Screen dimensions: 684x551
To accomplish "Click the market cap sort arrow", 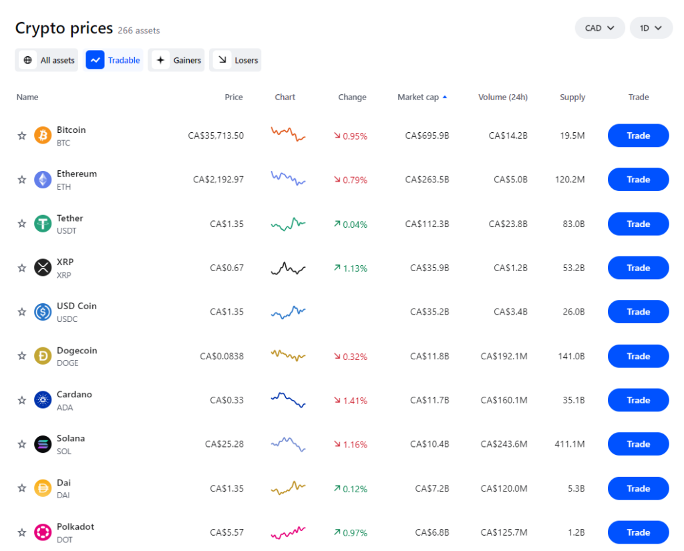I will click(x=444, y=97).
